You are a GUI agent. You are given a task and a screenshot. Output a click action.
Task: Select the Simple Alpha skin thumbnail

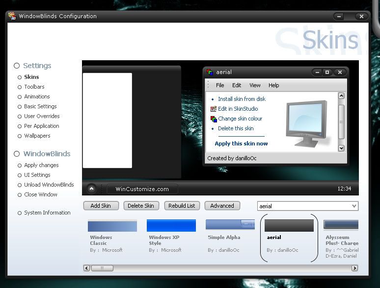pos(230,224)
